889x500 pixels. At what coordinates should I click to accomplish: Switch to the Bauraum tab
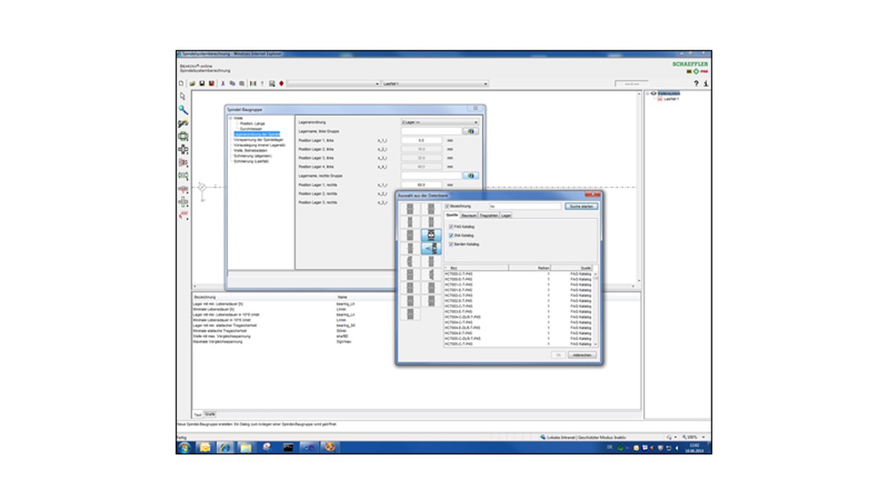[x=469, y=216]
